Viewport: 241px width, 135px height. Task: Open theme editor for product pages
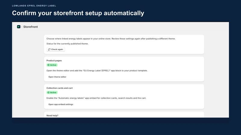(x=57, y=77)
